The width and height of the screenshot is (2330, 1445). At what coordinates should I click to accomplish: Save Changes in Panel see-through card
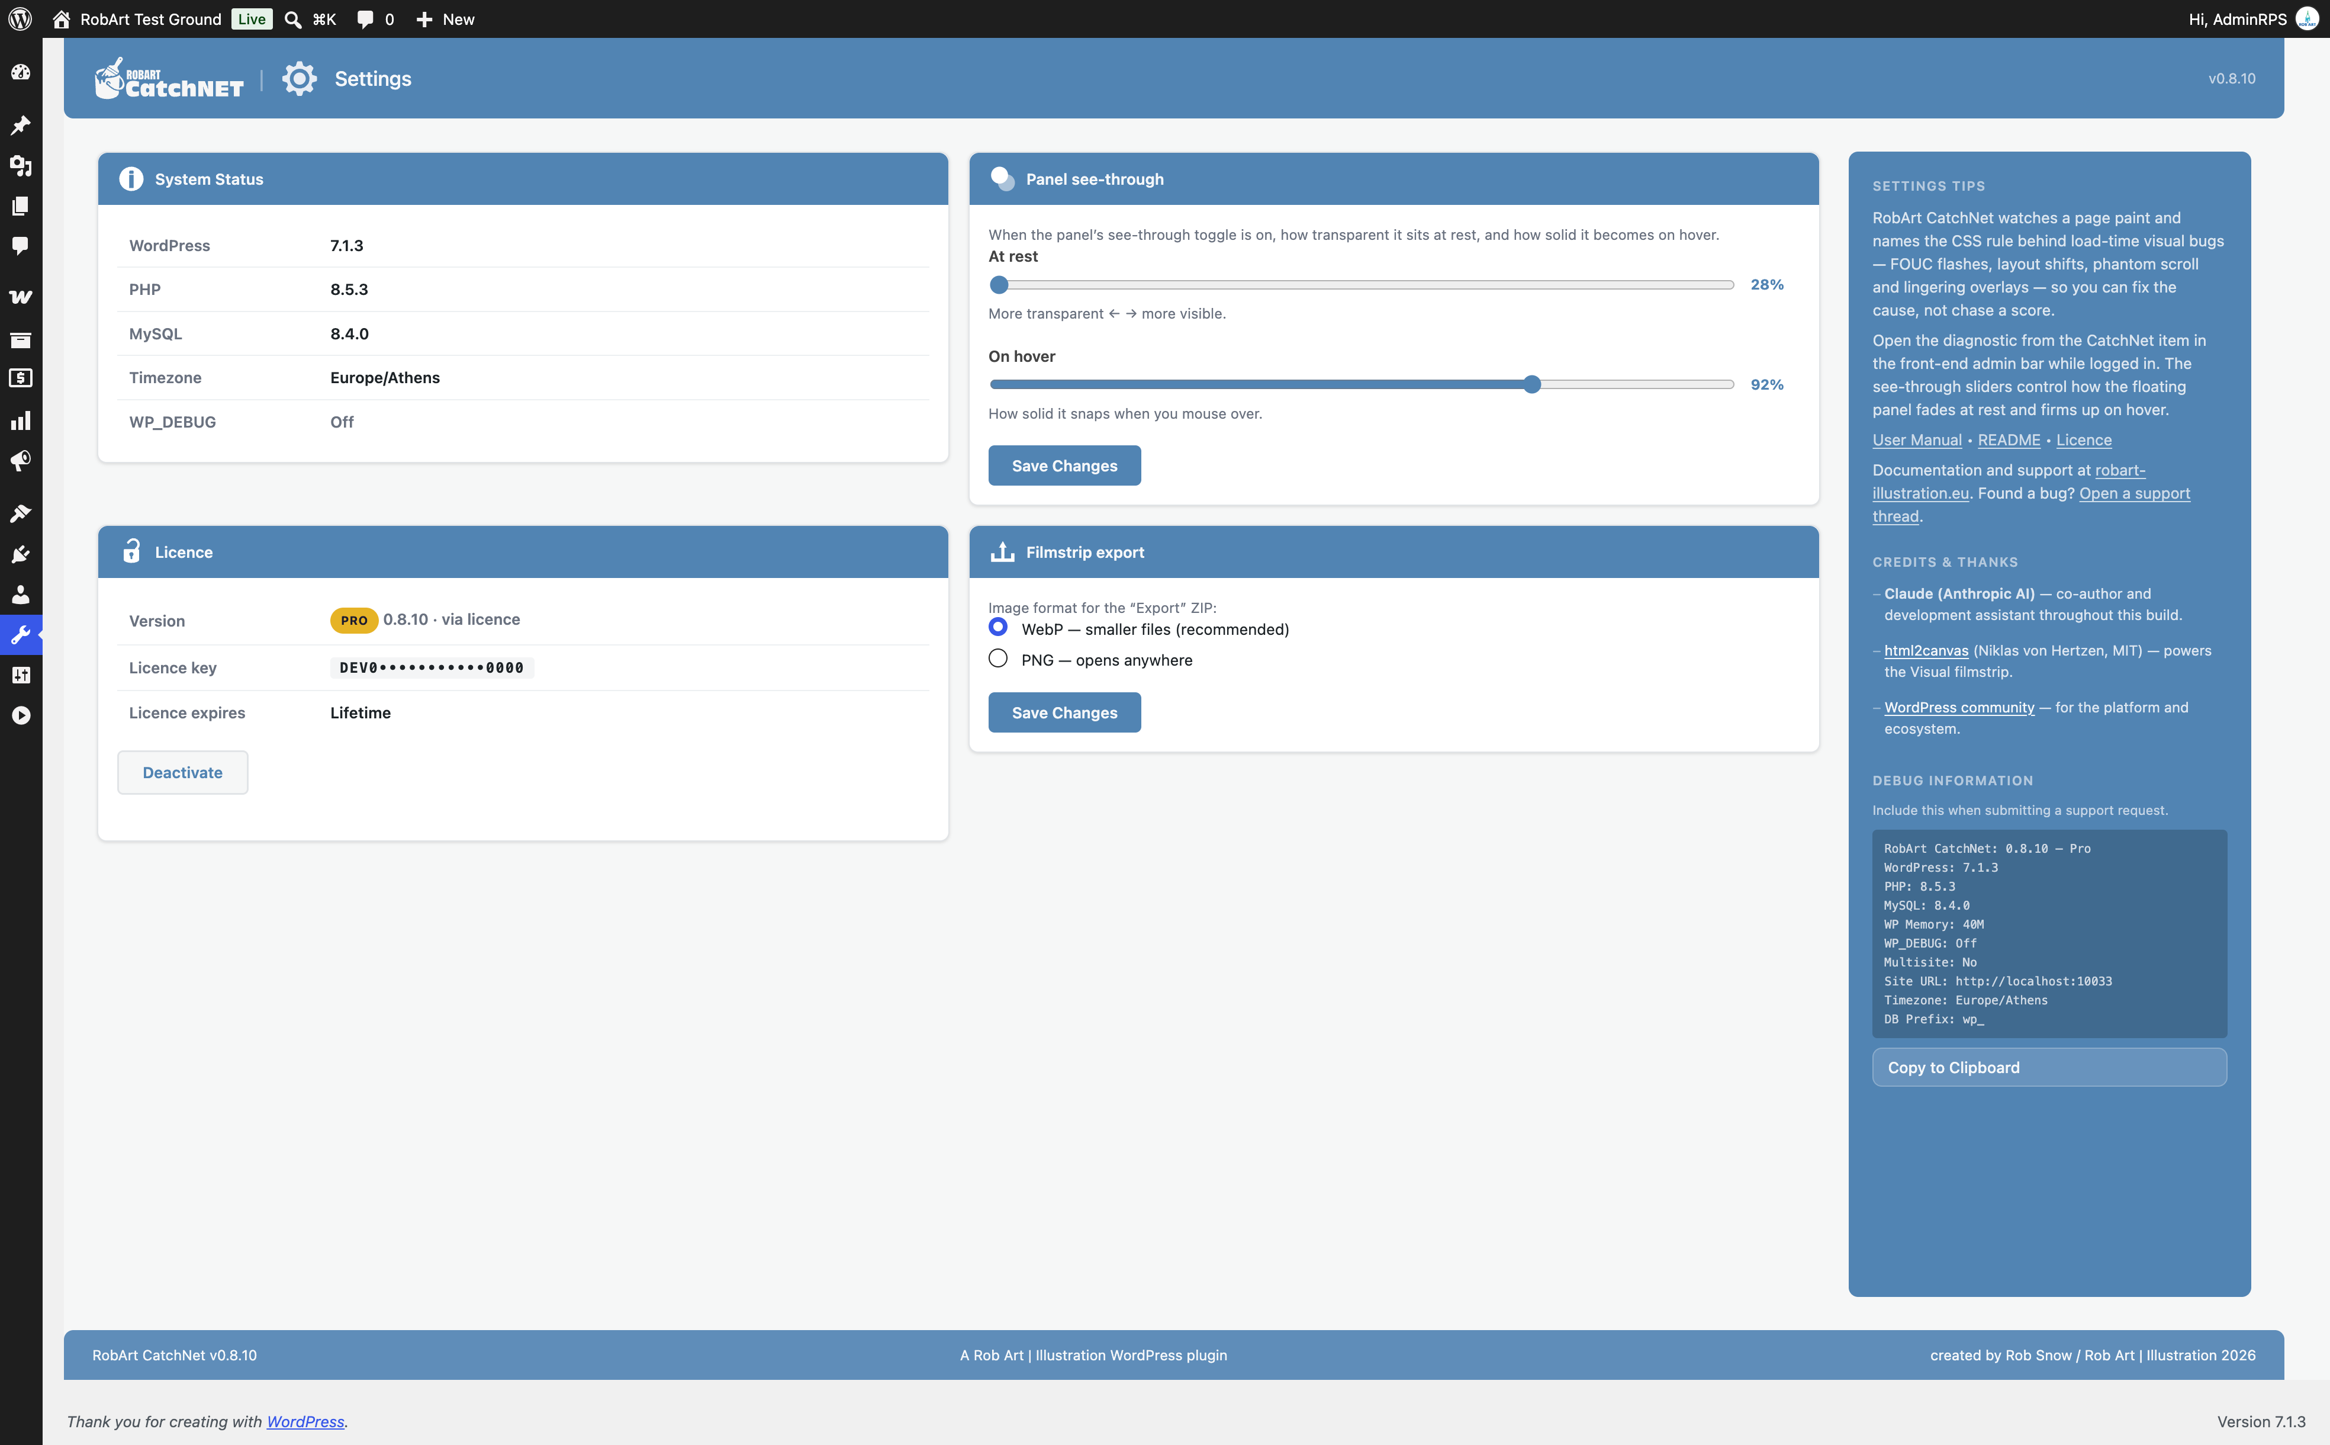[x=1064, y=465]
